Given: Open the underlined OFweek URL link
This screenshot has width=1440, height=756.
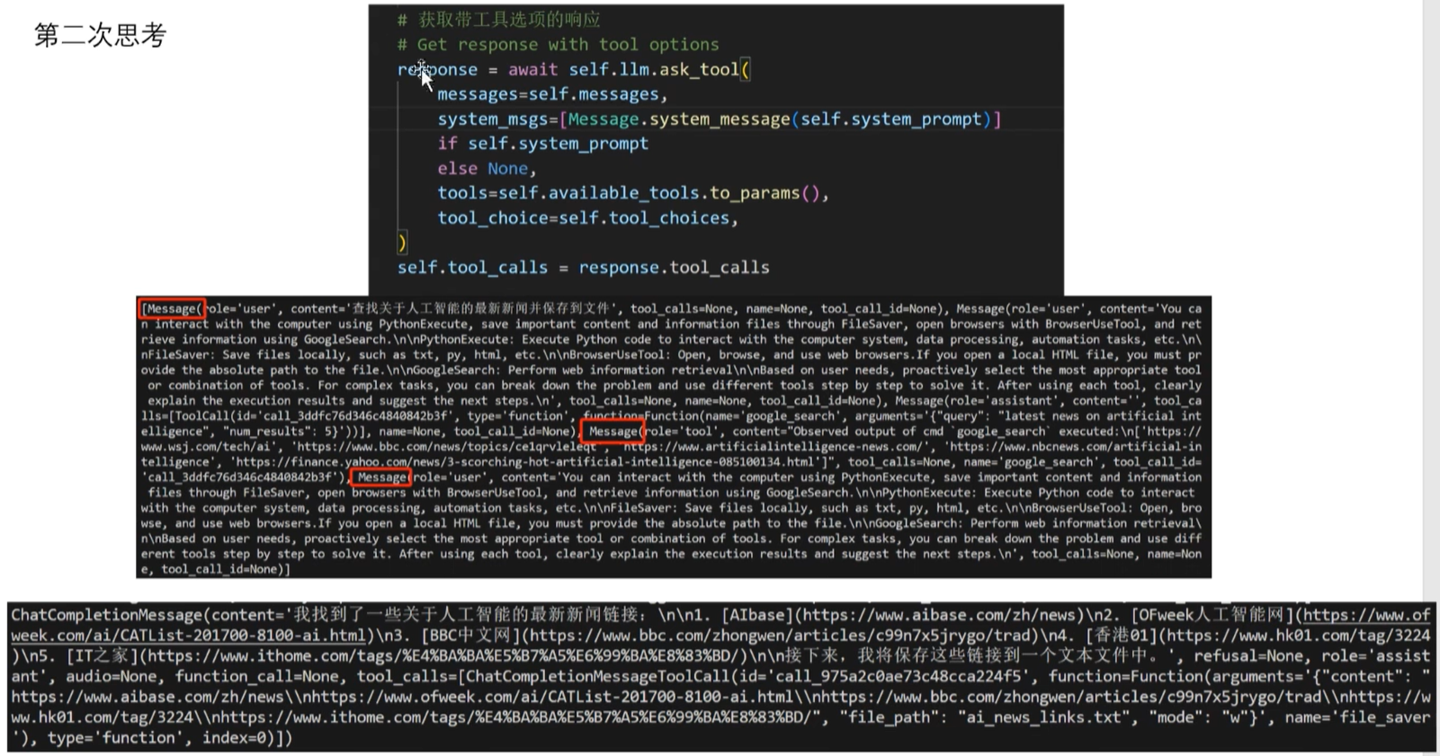Looking at the screenshot, I should [1365, 616].
